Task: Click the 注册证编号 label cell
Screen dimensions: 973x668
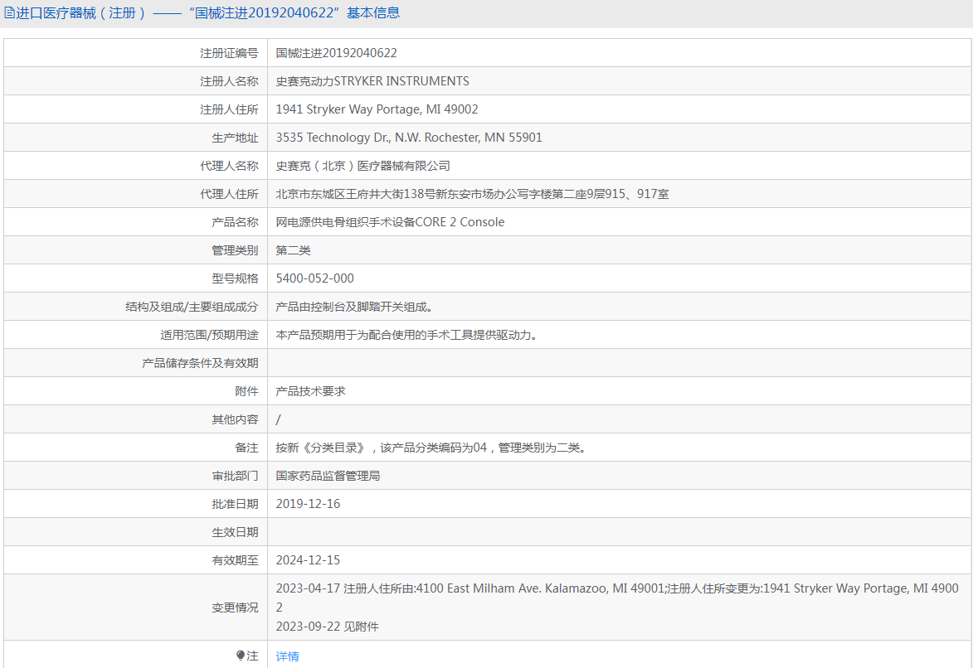Action: click(x=229, y=53)
